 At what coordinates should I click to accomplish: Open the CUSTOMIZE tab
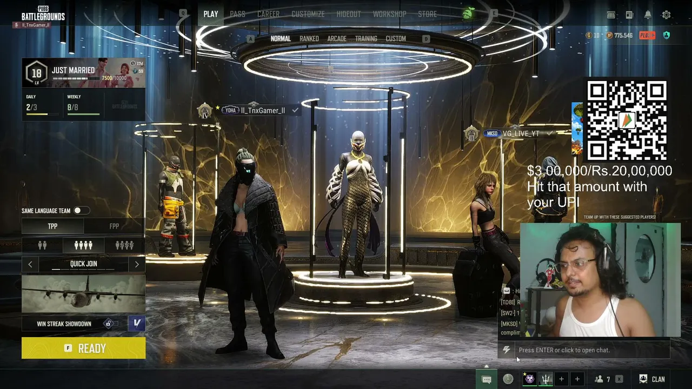point(308,14)
